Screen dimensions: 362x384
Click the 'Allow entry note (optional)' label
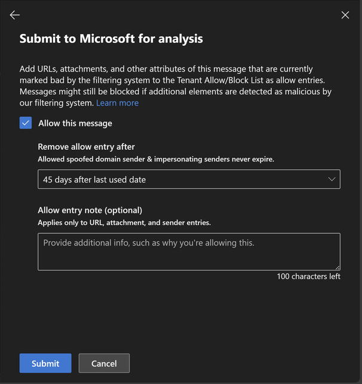[90, 210]
